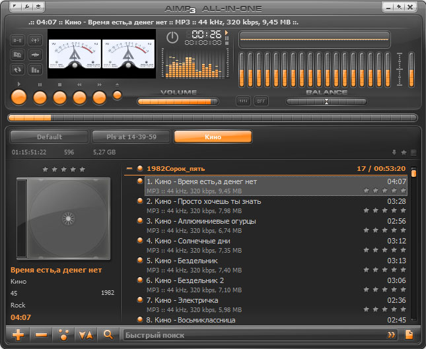Click the small orange Eject/open files button
The height and width of the screenshot is (349, 426).
coord(117,95)
